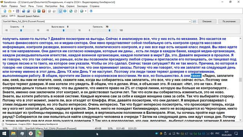
Task: Open the Windows Start menu
Action: tap(4, 134)
